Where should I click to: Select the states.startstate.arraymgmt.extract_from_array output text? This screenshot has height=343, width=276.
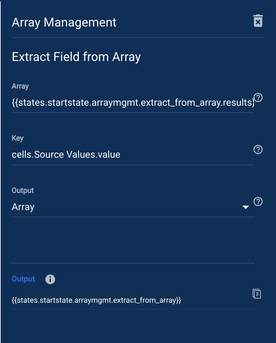pos(96,300)
